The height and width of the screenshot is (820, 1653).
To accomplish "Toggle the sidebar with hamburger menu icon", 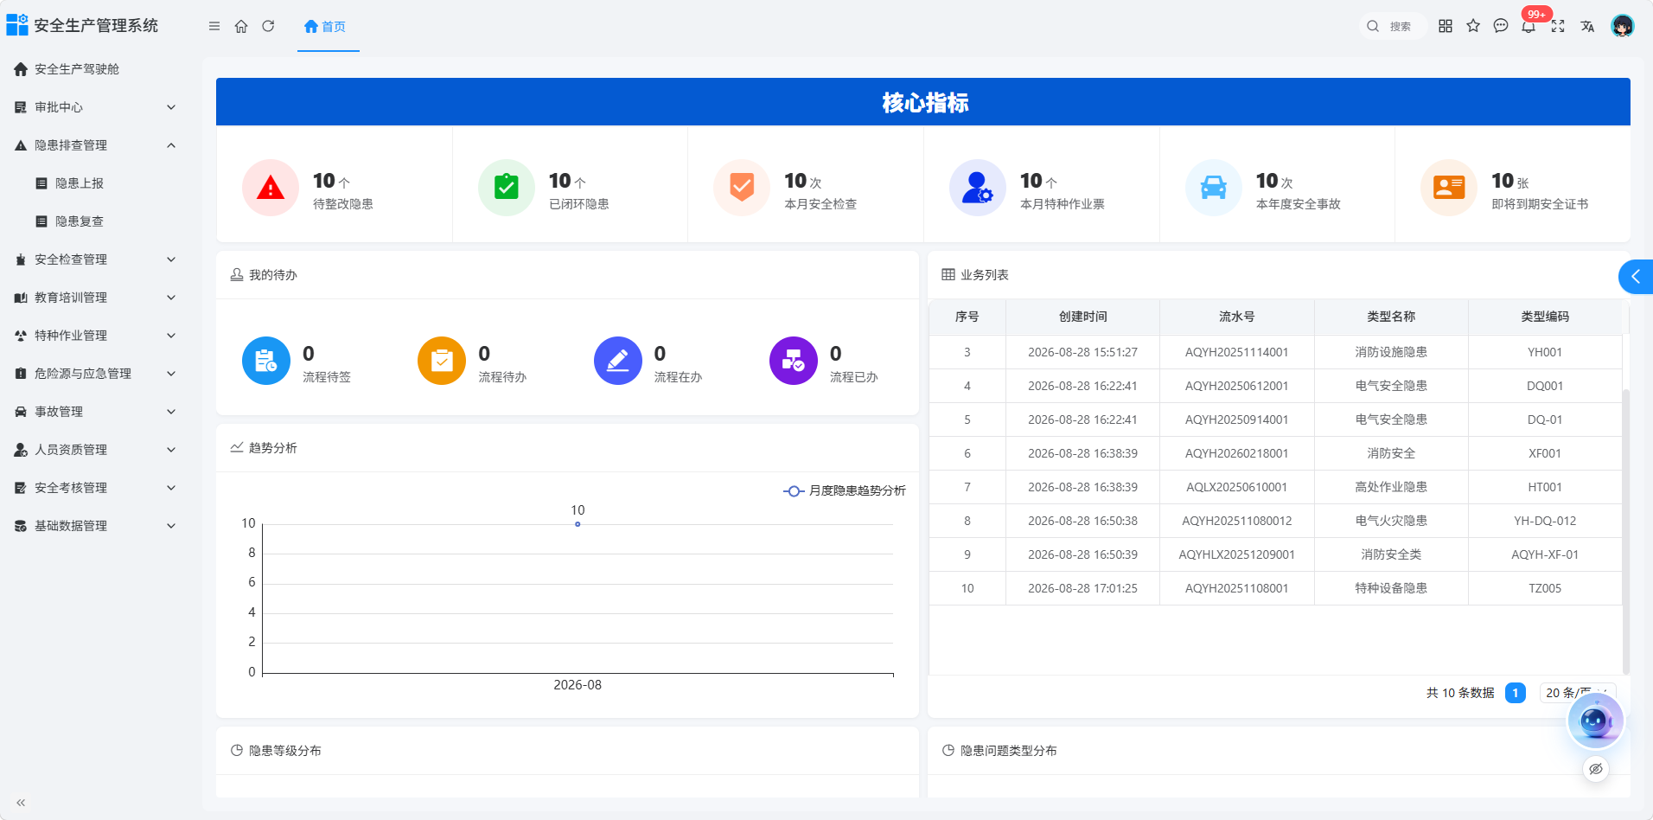I will click(214, 26).
